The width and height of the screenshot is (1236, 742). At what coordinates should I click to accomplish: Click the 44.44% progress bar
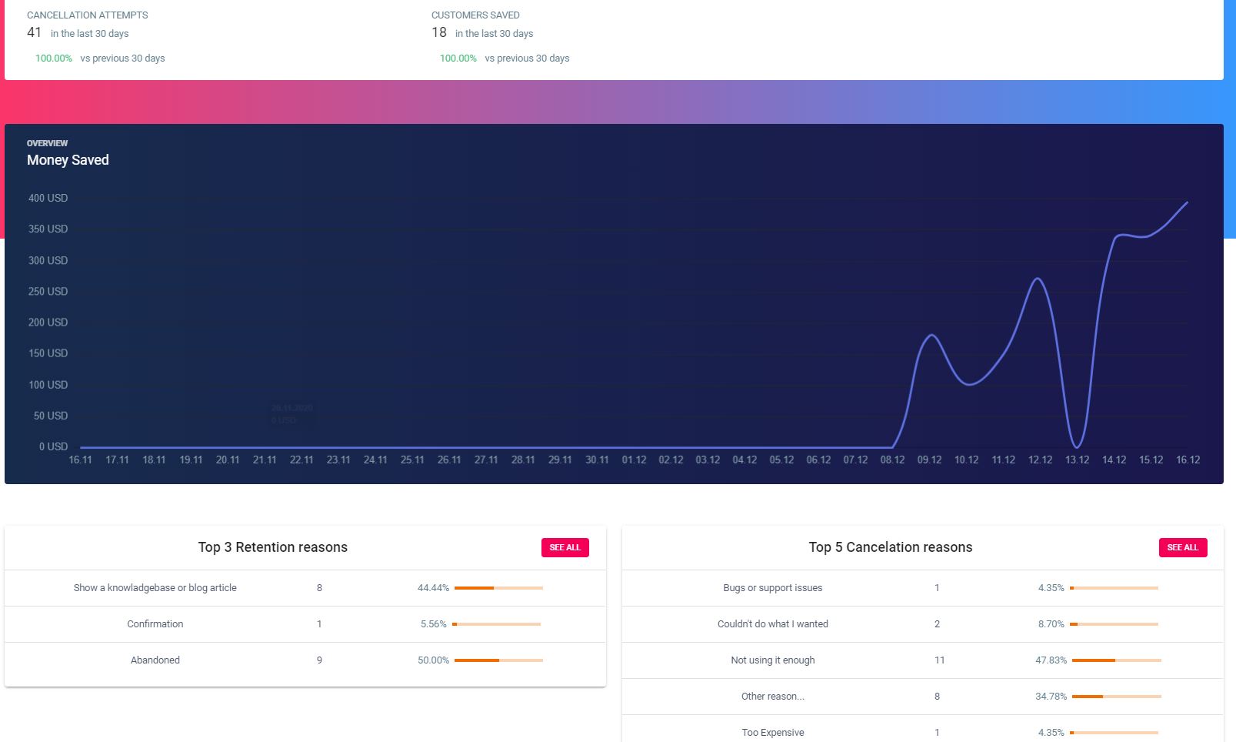pyautogui.click(x=498, y=588)
